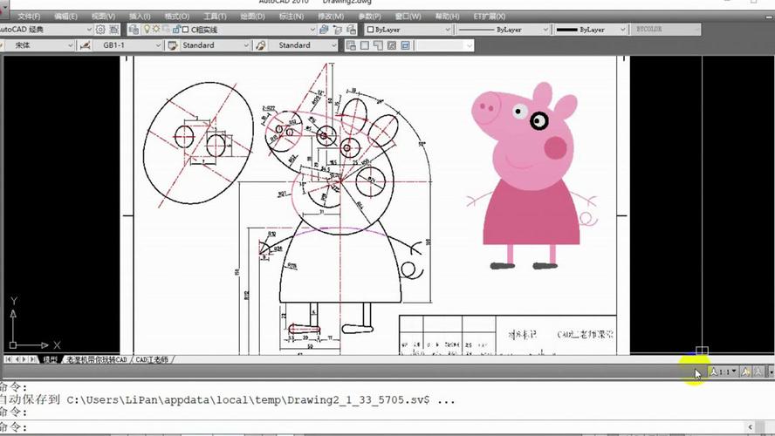Open the annotation scale 1:1 selector
The width and height of the screenshot is (775, 436).
tap(724, 371)
